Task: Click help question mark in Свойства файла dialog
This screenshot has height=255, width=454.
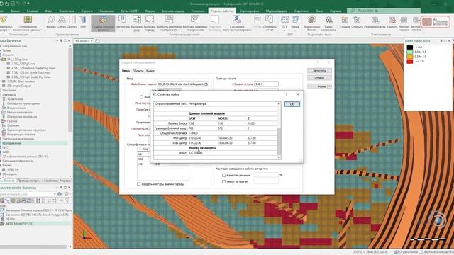Action: (287, 94)
